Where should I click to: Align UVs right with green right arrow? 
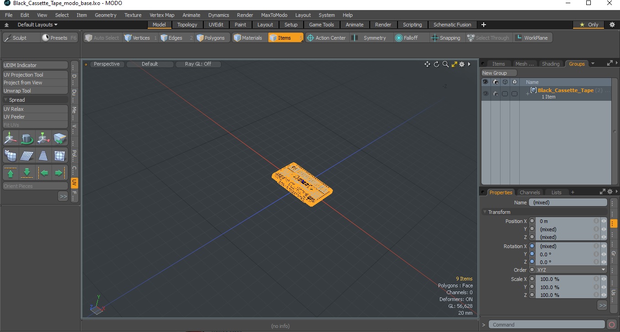tap(60, 173)
